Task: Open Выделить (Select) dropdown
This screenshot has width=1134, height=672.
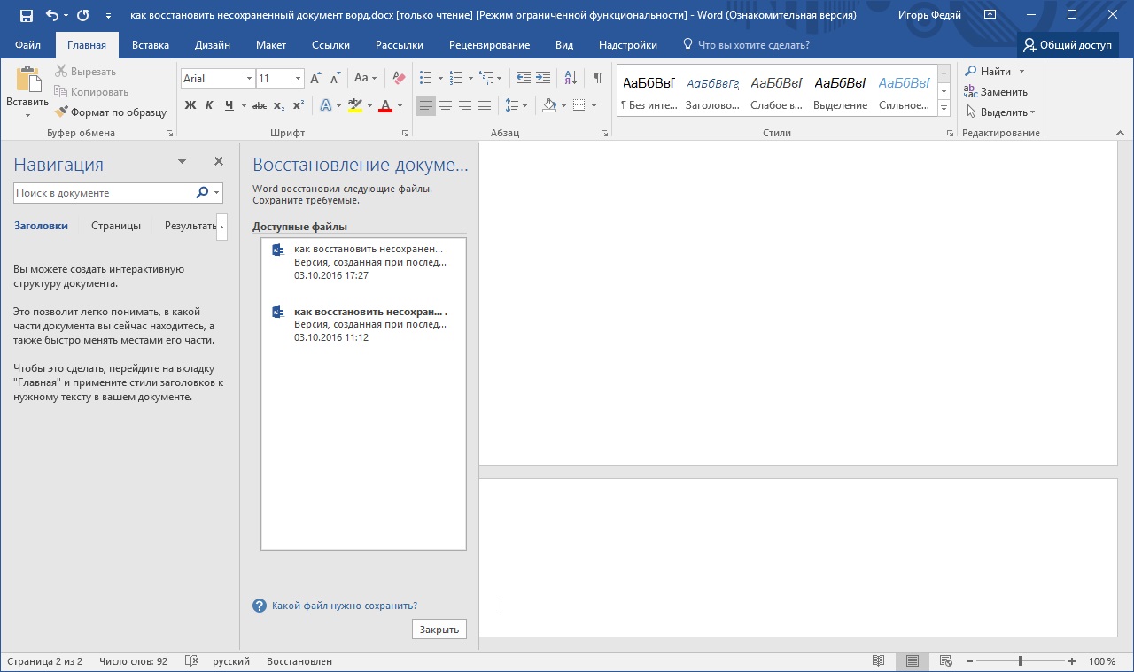Action: pyautogui.click(x=1000, y=112)
